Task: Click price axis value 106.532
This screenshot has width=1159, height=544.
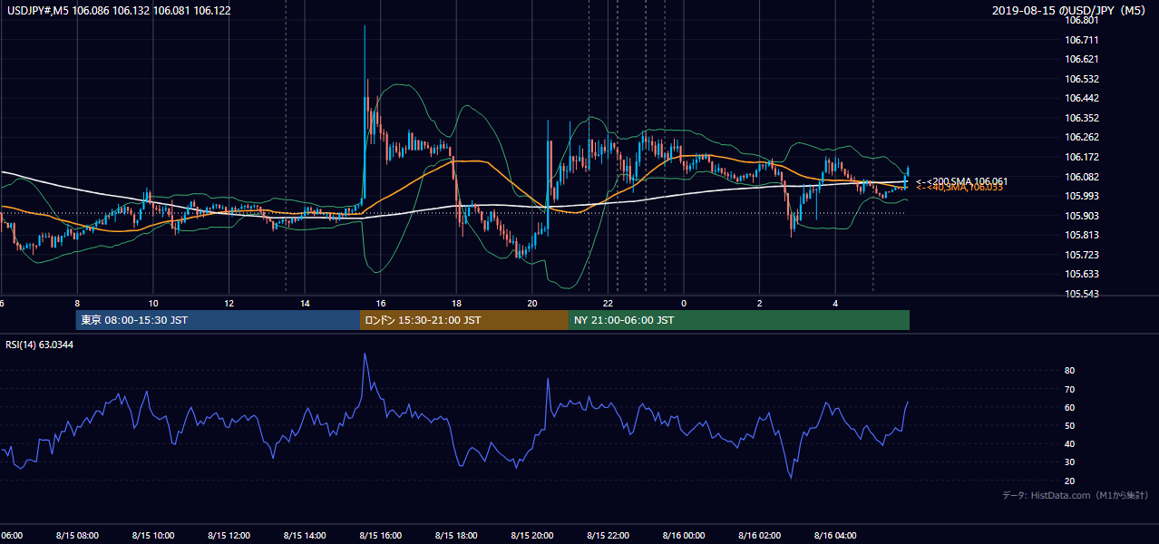Action: coord(1083,79)
